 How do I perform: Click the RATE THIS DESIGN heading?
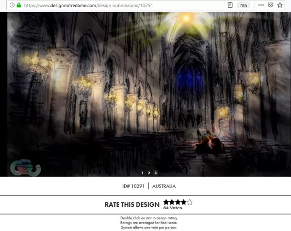click(x=132, y=204)
